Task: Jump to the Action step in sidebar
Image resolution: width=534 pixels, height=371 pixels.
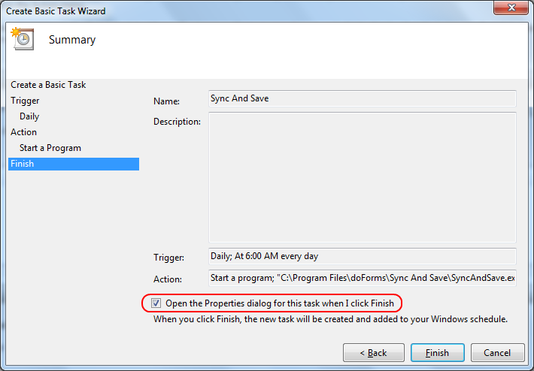Action: pyautogui.click(x=23, y=132)
